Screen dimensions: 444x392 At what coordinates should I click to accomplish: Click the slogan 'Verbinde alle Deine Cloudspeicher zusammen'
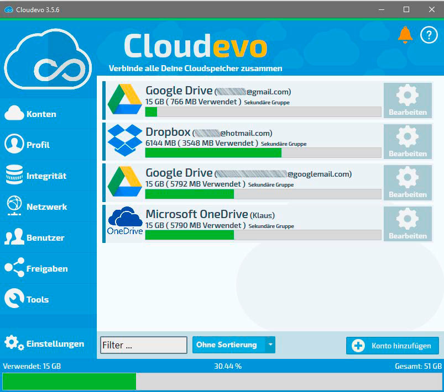pyautogui.click(x=195, y=68)
